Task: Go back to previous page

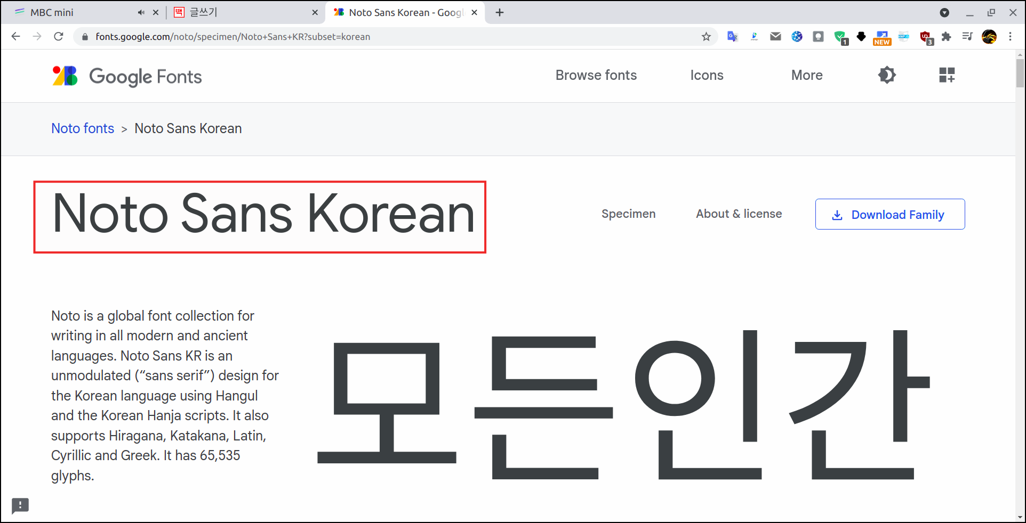Action: pos(16,36)
